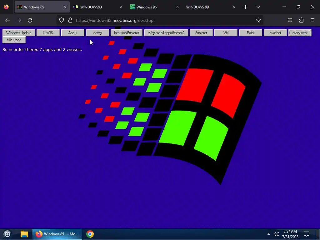
Task: Open File Explorer from the taskbar
Action: click(24, 234)
